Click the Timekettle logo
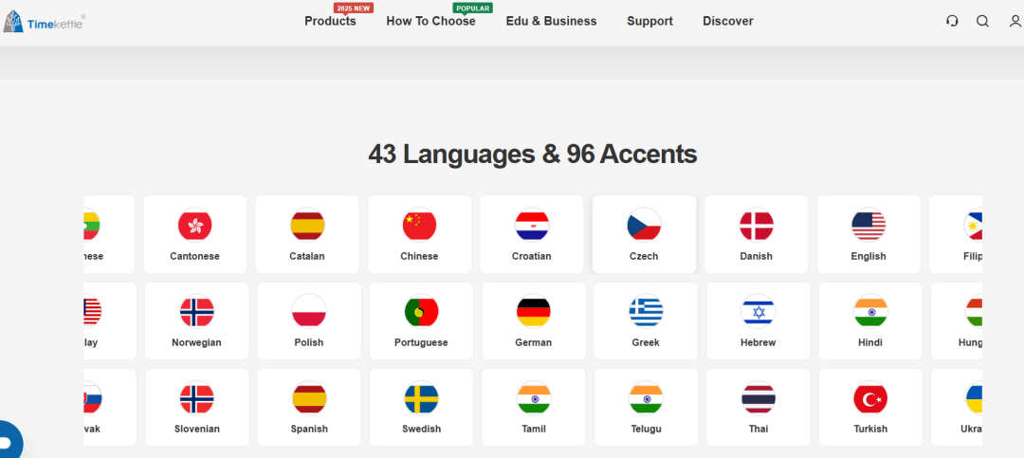This screenshot has width=1024, height=458. coord(45,21)
